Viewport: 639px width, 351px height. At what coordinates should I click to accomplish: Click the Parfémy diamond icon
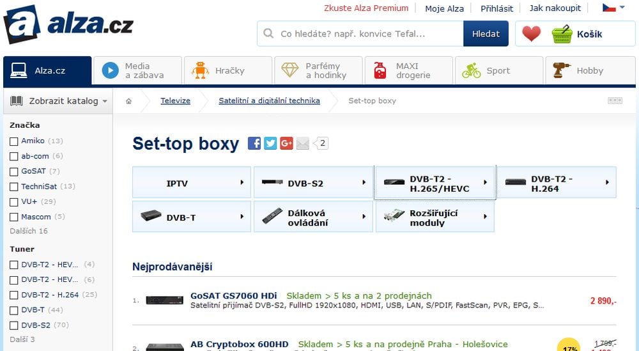point(289,70)
